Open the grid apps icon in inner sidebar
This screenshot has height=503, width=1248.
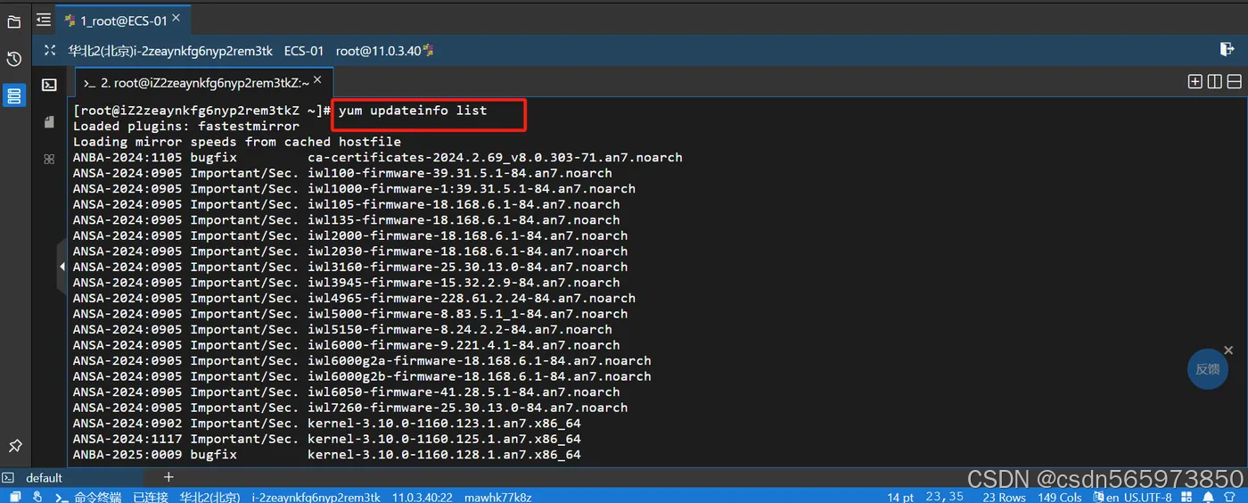click(50, 159)
